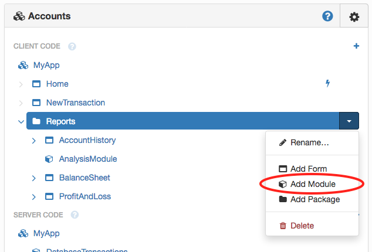Choose Rename… from the context menu
The width and height of the screenshot is (372, 252).
click(310, 142)
